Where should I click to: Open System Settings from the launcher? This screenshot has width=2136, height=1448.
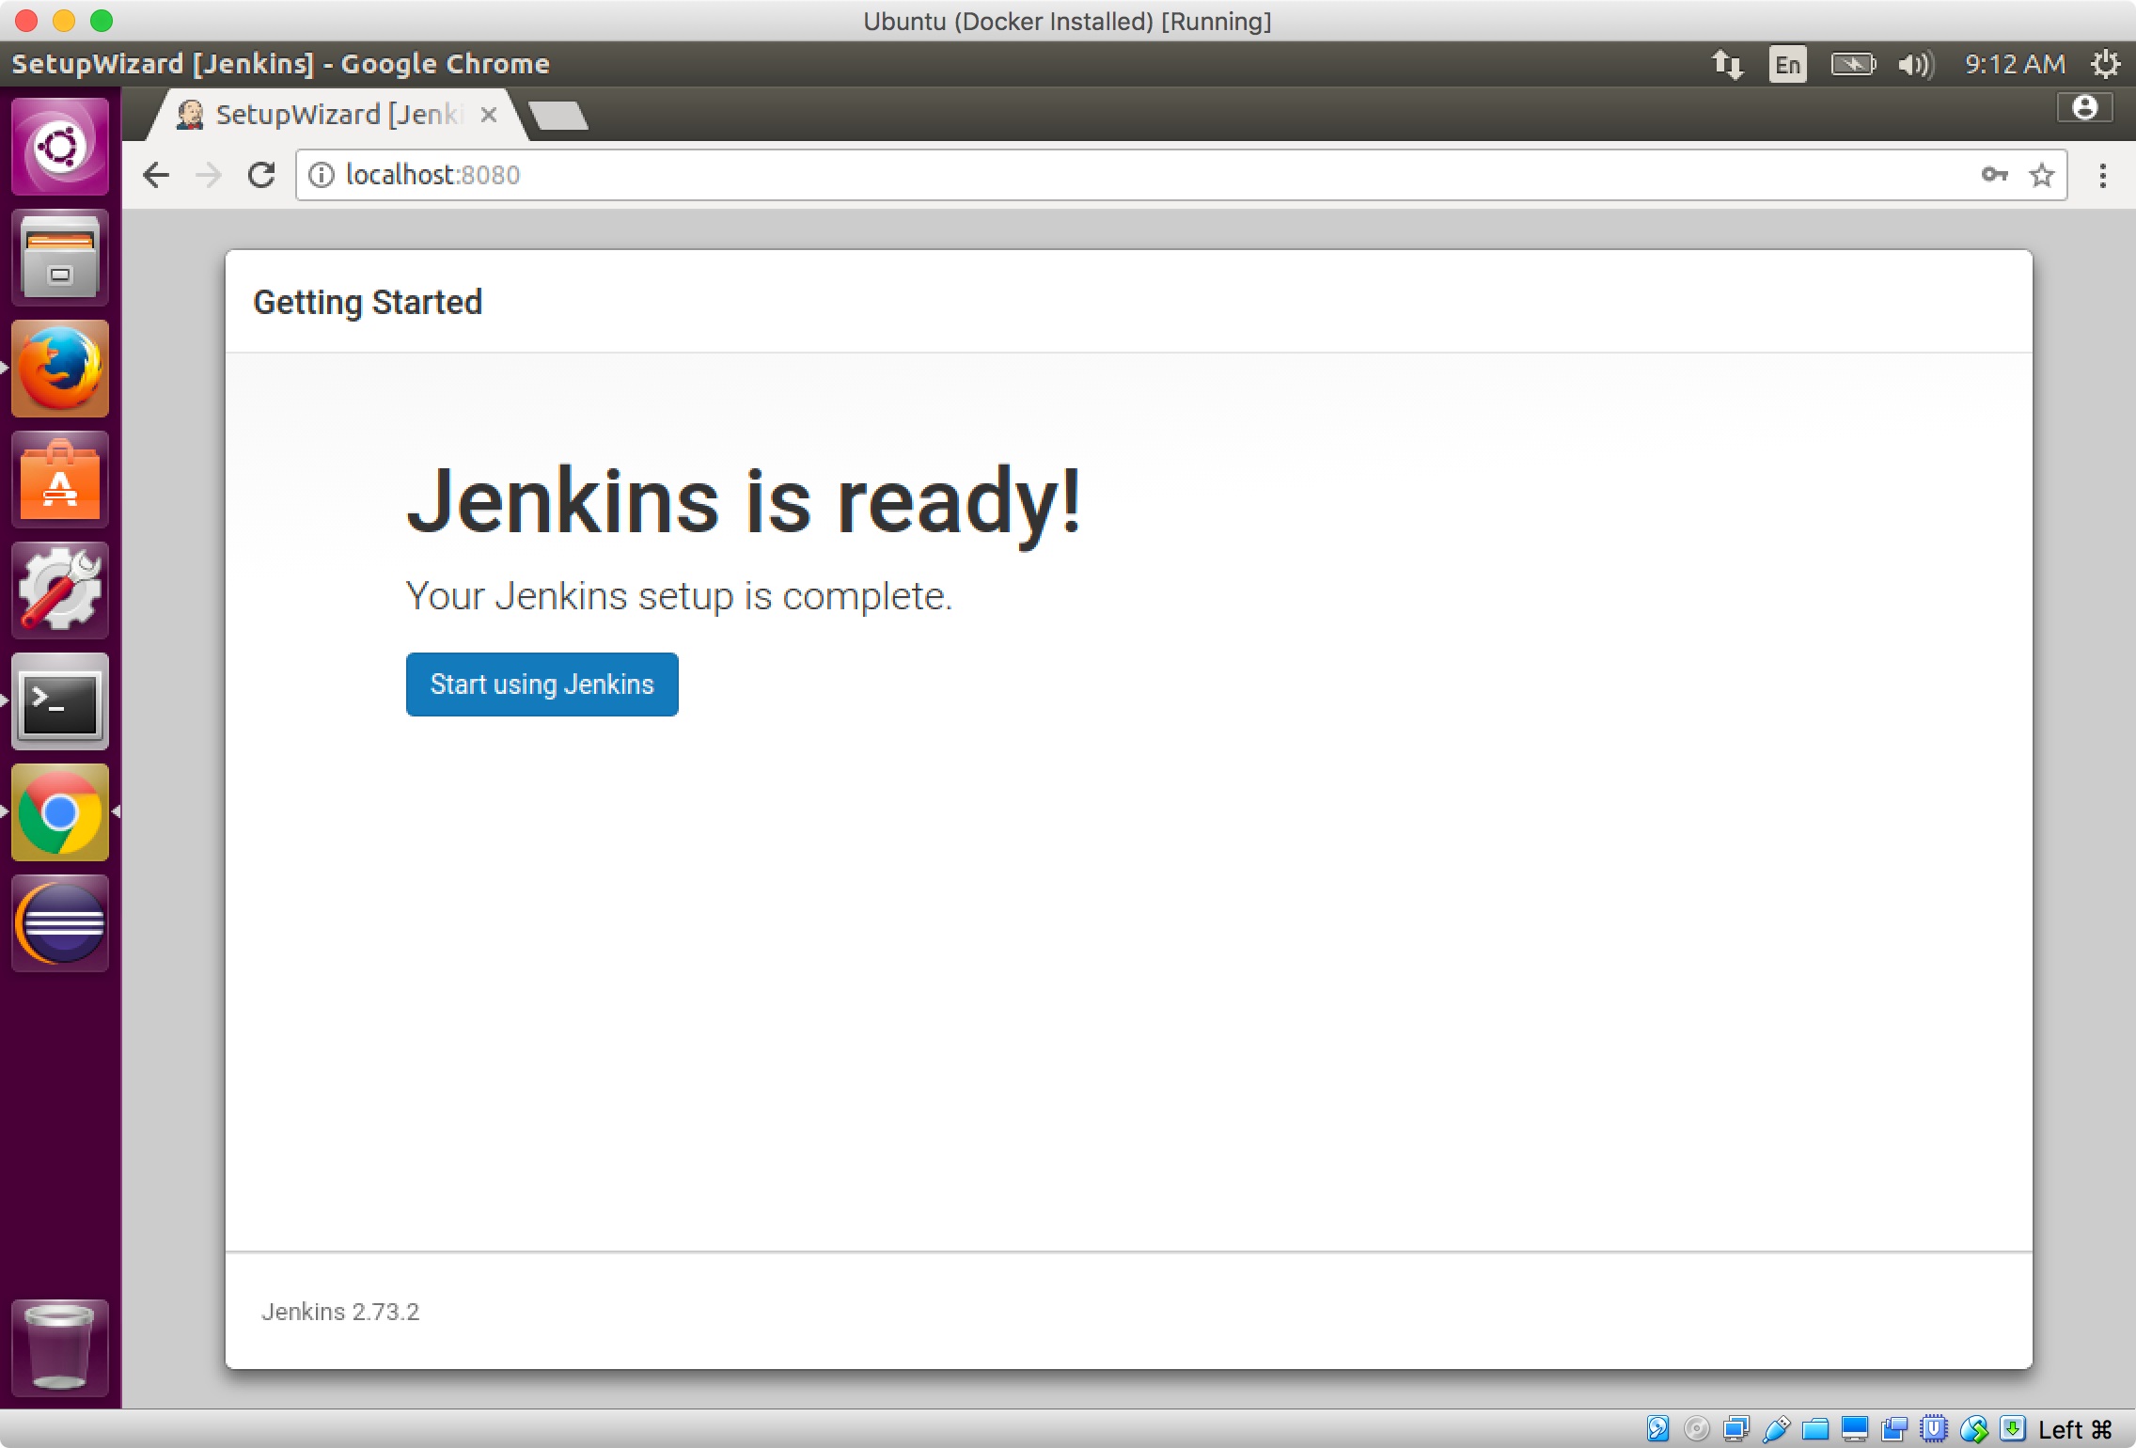60,590
